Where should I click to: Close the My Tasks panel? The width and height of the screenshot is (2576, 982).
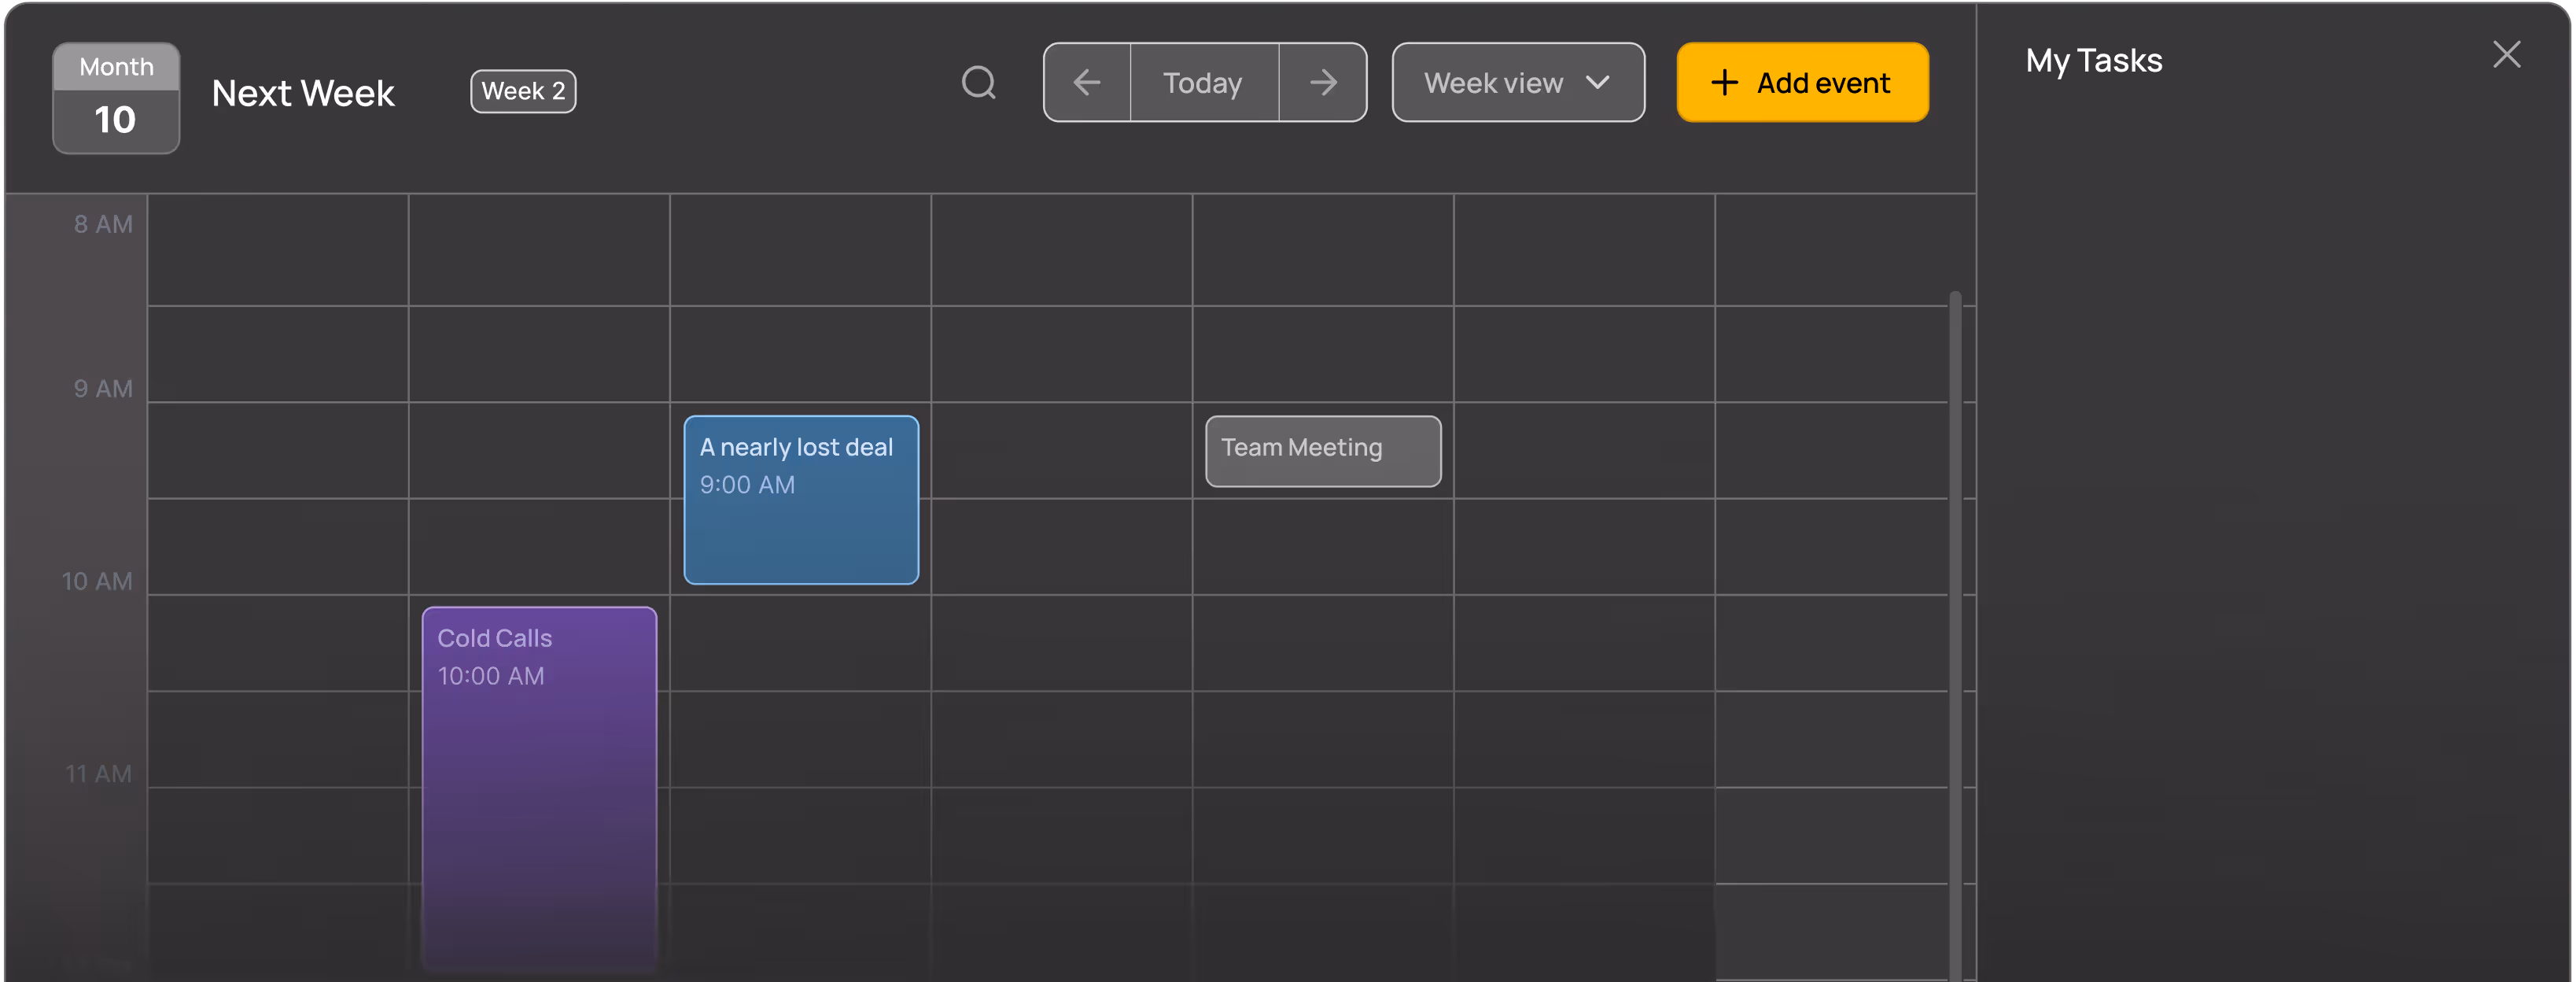tap(2506, 55)
